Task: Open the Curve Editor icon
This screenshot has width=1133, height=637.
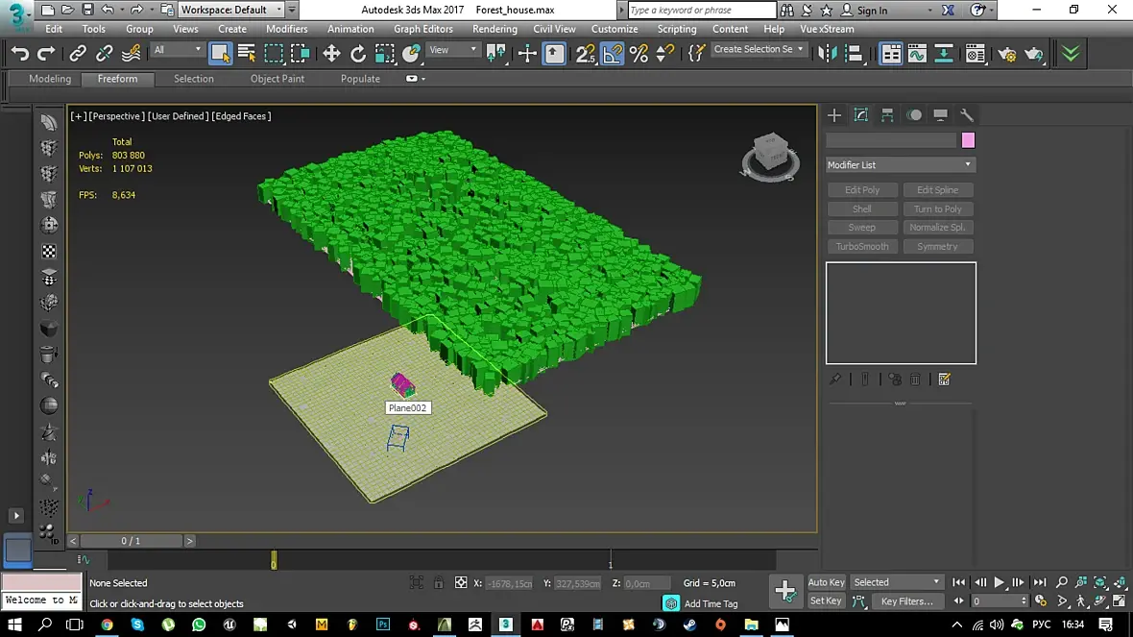Action: tap(917, 54)
